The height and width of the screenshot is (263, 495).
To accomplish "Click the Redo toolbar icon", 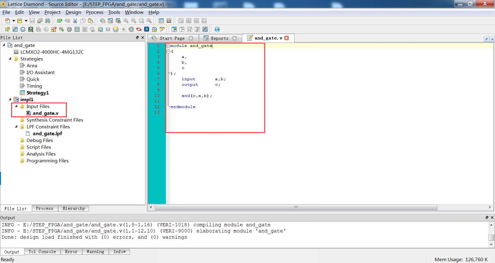I will (x=67, y=21).
